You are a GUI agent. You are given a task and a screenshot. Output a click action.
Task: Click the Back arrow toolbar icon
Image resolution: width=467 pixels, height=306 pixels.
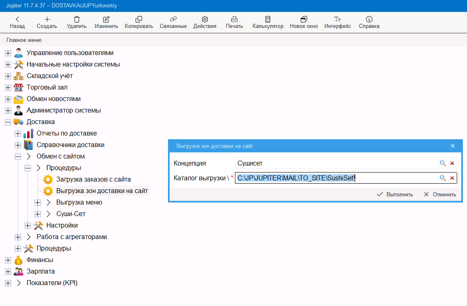(17, 19)
